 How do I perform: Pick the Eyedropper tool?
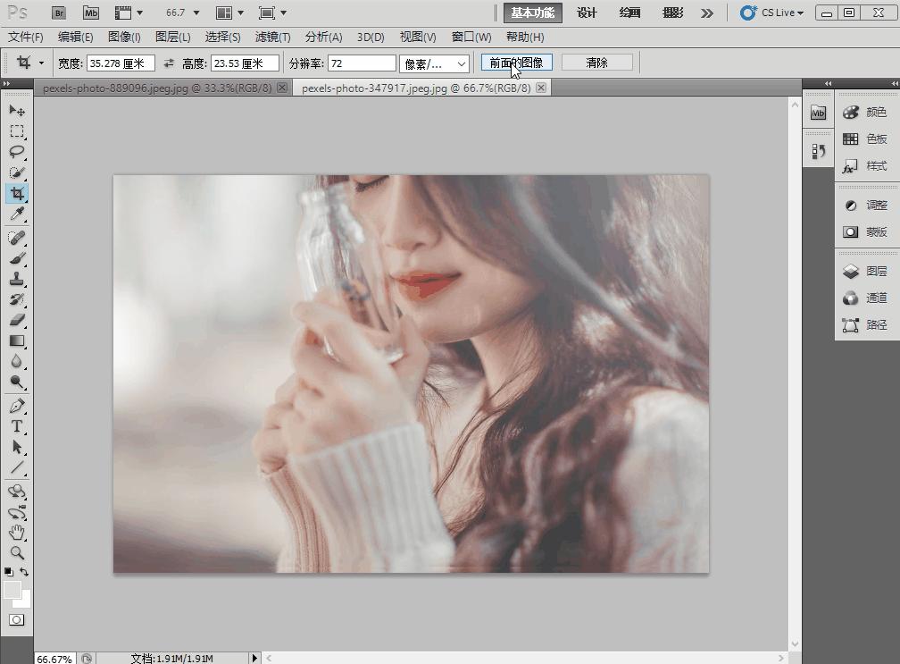(x=16, y=214)
